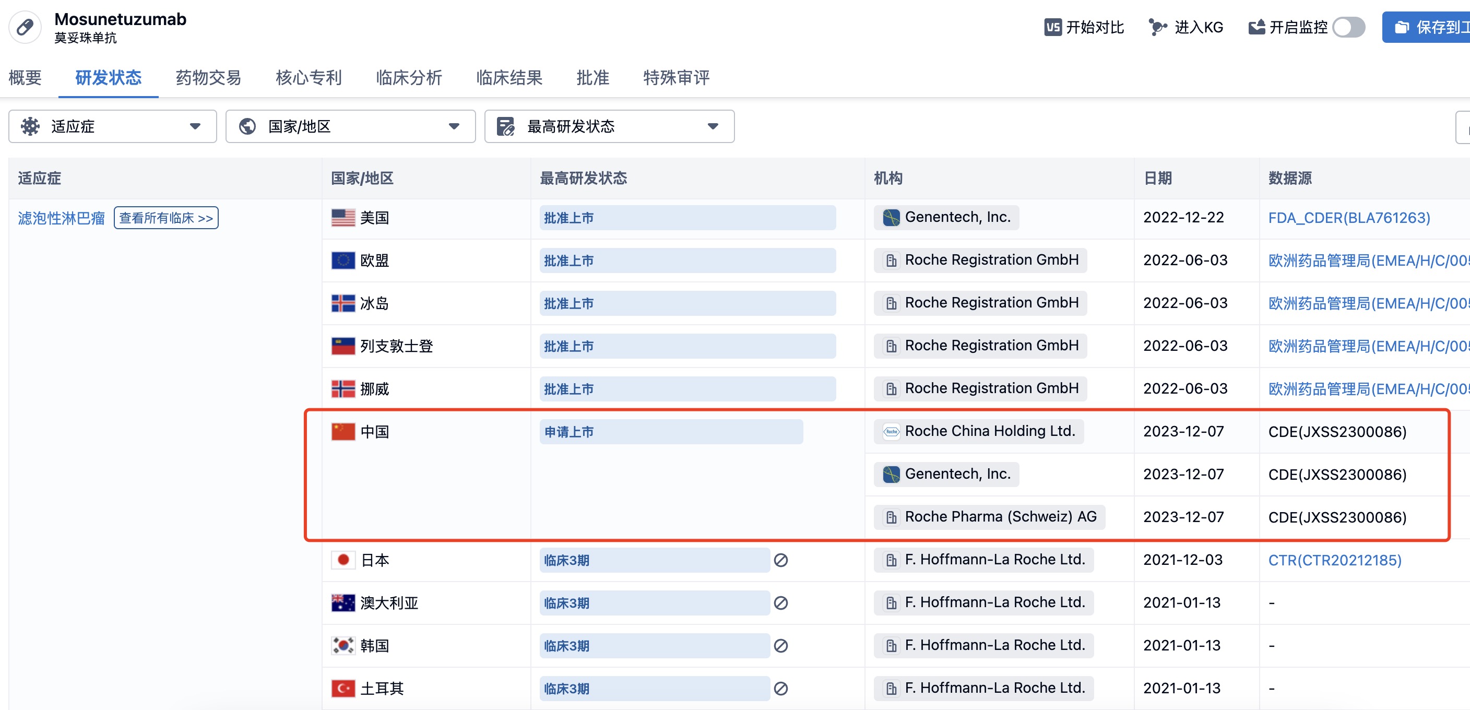Open Roche China Holding Ltd. organization
Image resolution: width=1470 pixels, height=710 pixels.
pyautogui.click(x=978, y=431)
